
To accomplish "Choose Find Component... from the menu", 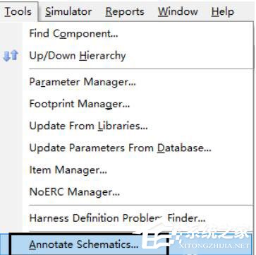I will (x=73, y=34).
